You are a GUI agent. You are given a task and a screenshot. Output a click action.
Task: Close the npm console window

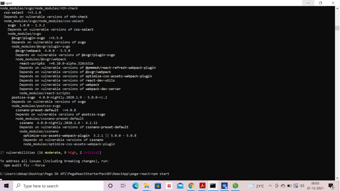[x=333, y=3]
